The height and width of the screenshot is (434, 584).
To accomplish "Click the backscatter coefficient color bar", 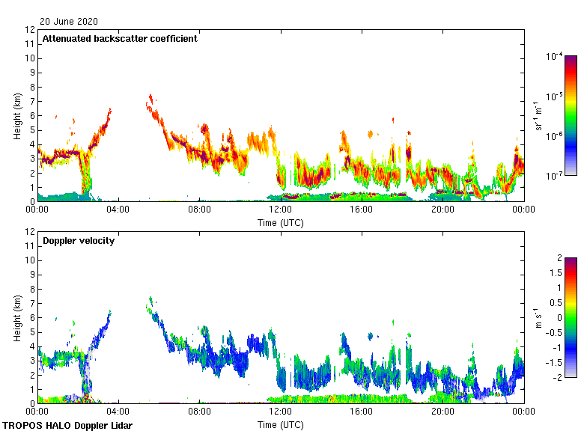I will tap(571, 115).
